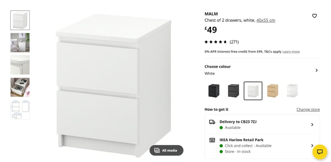Select the grey stained colour swatch

(234, 91)
